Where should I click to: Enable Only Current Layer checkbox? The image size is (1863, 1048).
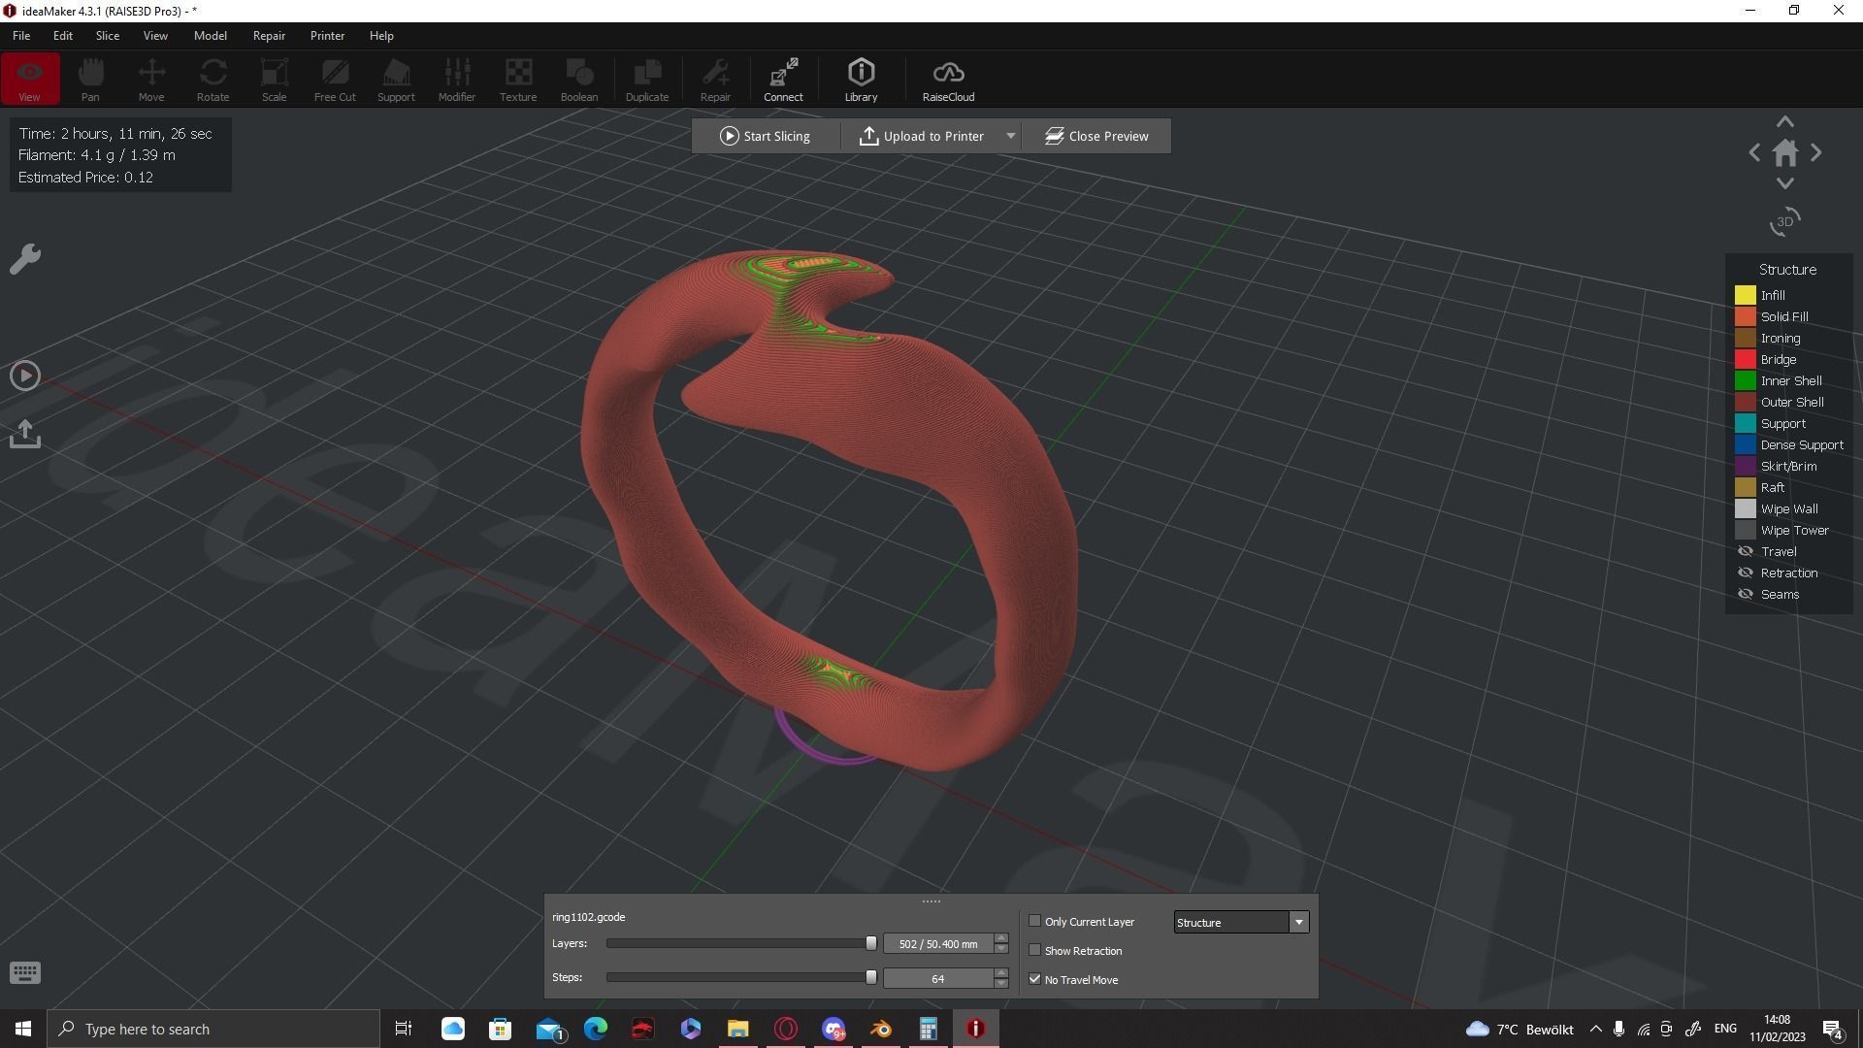coord(1034,921)
